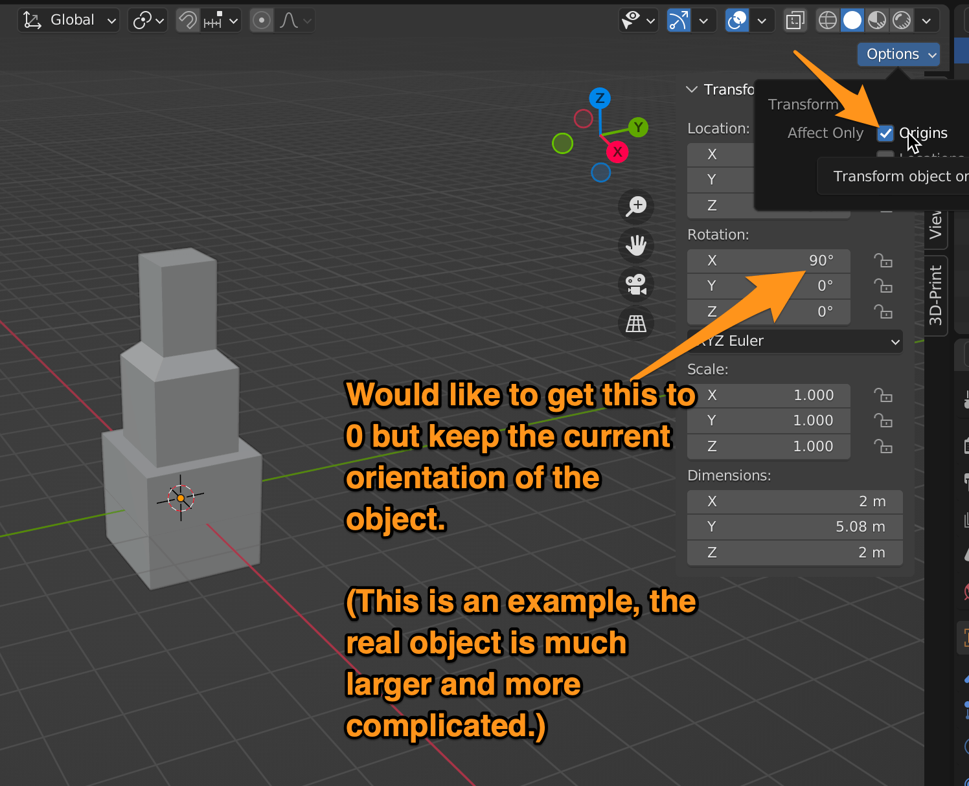Viewport: 969px width, 786px height.
Task: Switch to wireframe viewport shading
Action: 827,20
